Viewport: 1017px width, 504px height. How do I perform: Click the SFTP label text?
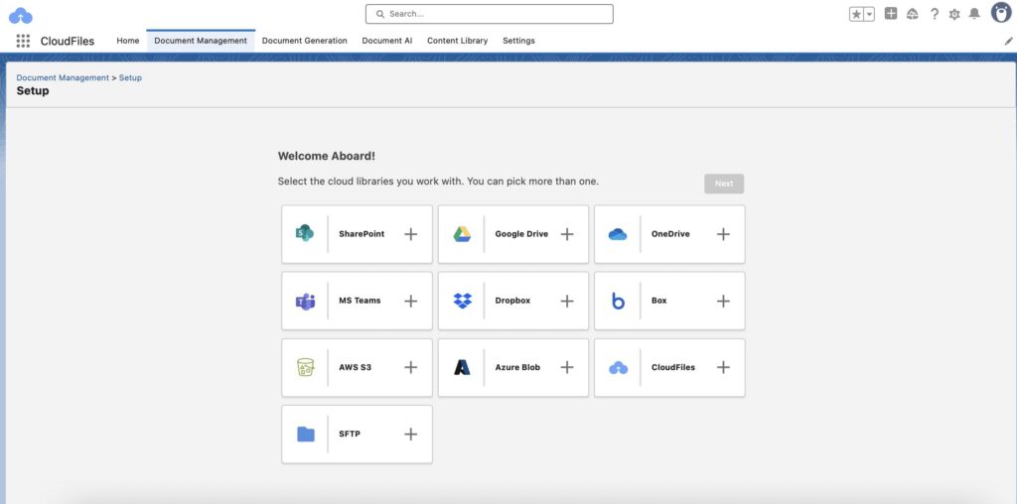coord(349,434)
